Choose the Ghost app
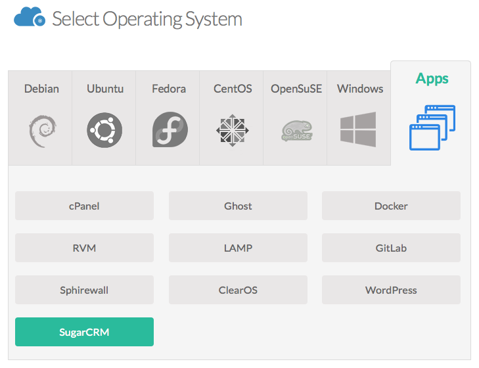Image resolution: width=479 pixels, height=368 pixels. coord(238,206)
